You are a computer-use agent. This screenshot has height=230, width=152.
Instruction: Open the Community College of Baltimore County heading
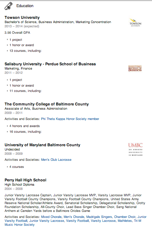coord(47,104)
